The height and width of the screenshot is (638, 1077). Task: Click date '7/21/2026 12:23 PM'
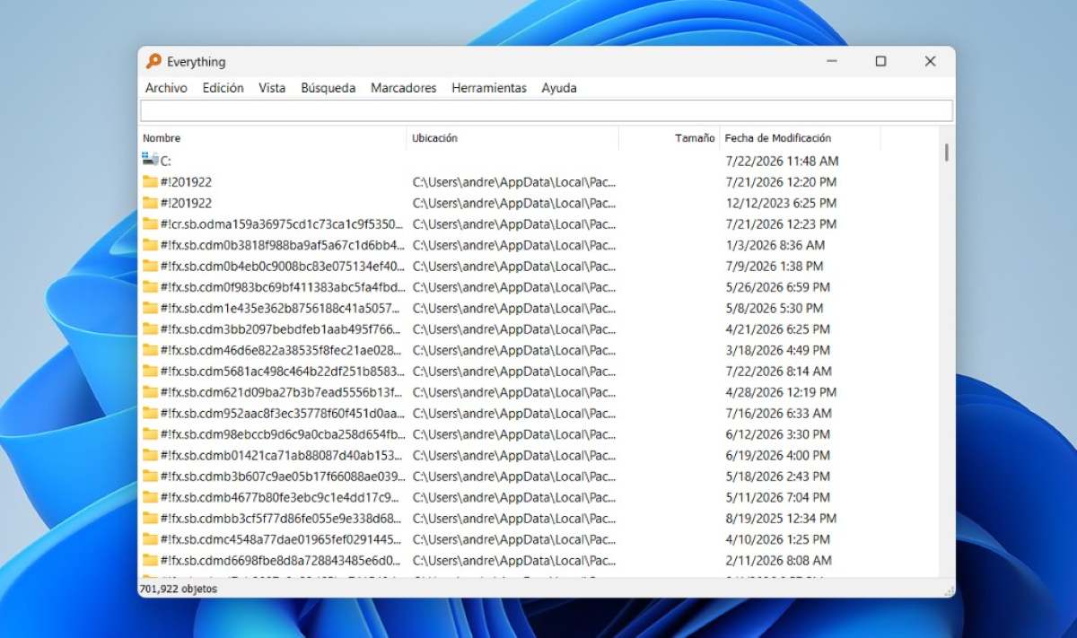tap(780, 223)
